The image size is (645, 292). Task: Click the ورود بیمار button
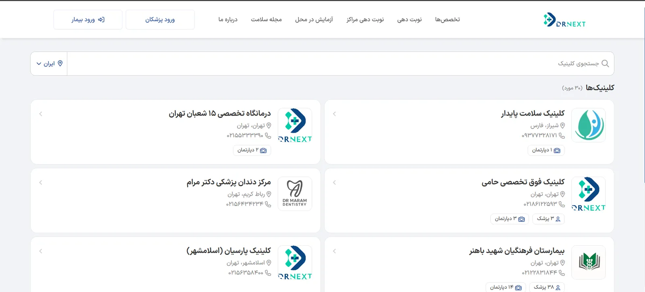[x=88, y=19]
